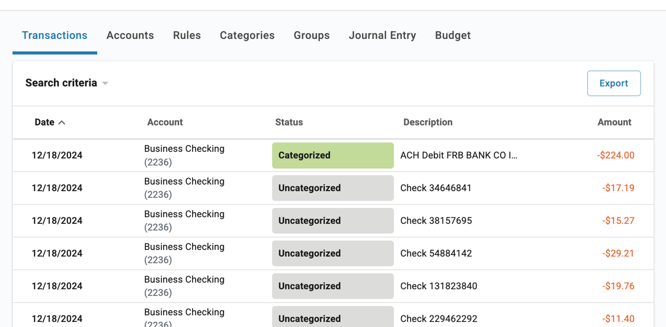Open the Budget tab
The width and height of the screenshot is (666, 327).
452,35
